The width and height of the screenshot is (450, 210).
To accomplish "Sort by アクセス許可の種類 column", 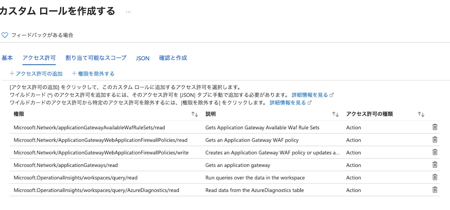I will tap(421, 114).
